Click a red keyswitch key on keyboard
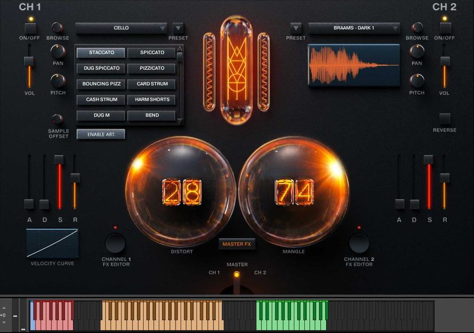Screen dimensions: 474x333 coord(53,325)
